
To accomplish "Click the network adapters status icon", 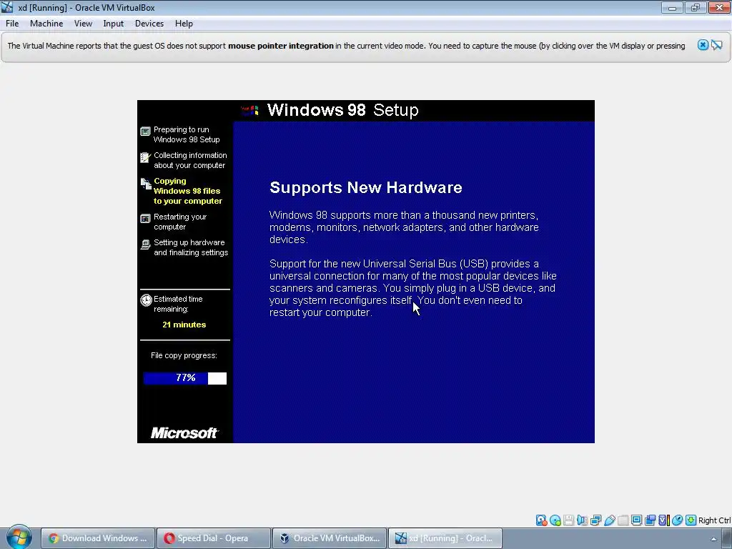I will [595, 520].
